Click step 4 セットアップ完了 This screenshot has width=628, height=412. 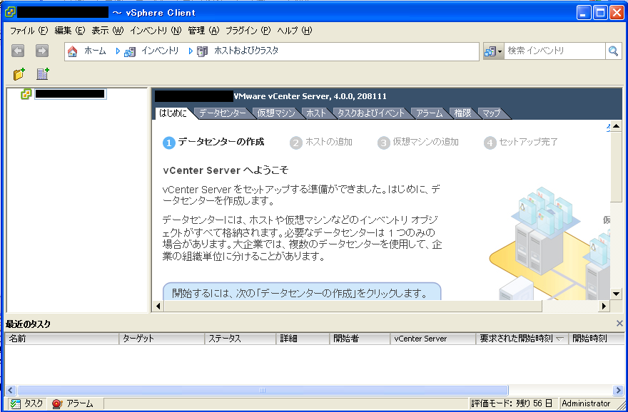point(521,143)
